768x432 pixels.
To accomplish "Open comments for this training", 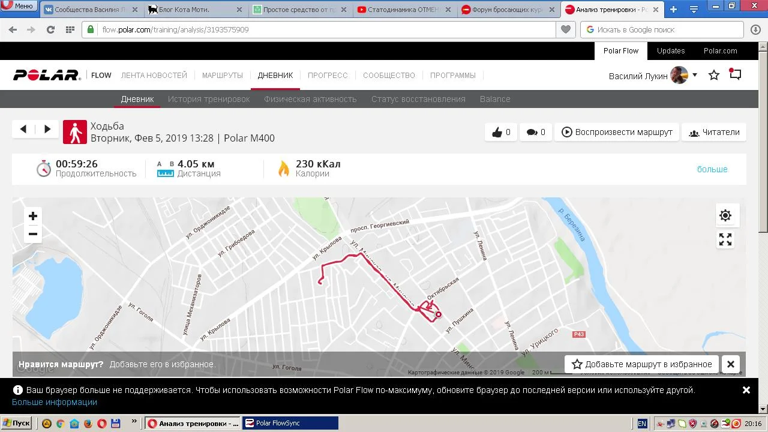I will (x=536, y=132).
